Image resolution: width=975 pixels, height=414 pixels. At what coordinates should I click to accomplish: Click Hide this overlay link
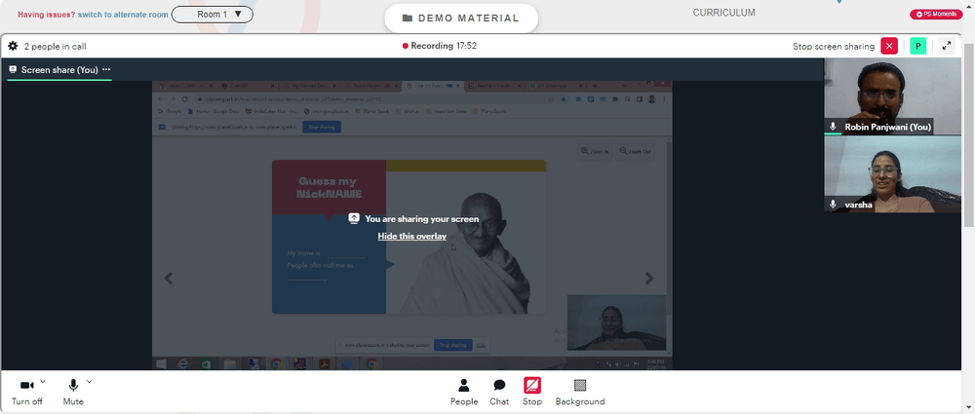(x=412, y=236)
